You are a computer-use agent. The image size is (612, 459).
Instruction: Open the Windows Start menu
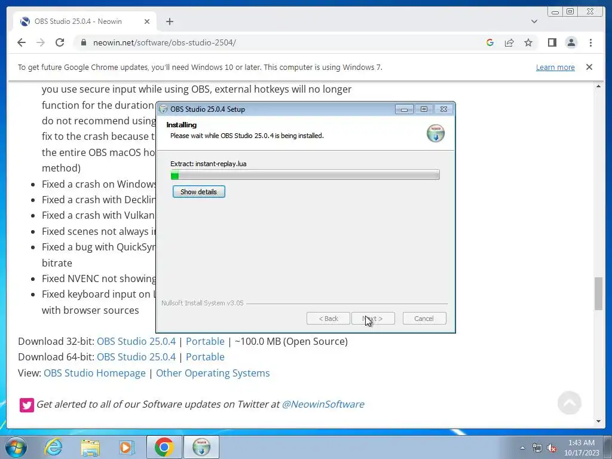click(x=16, y=447)
